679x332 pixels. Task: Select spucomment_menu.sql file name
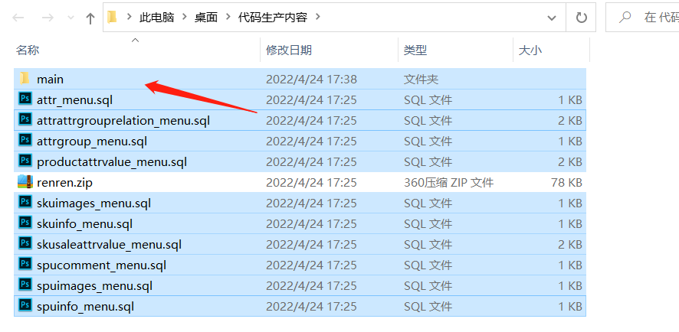[x=102, y=265]
